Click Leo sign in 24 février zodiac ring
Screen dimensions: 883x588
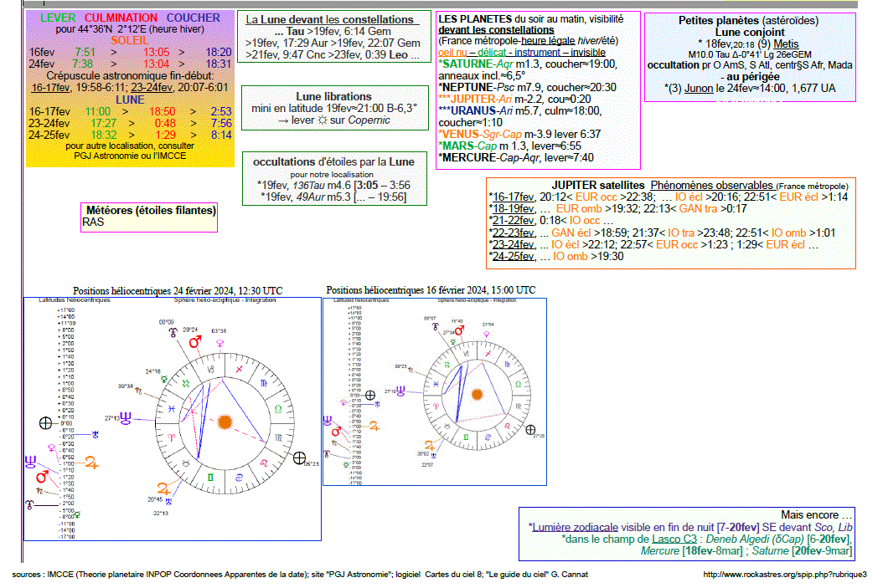click(x=264, y=463)
